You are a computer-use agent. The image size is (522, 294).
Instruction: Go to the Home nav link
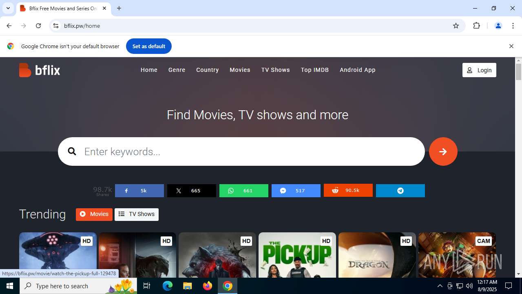(x=149, y=70)
